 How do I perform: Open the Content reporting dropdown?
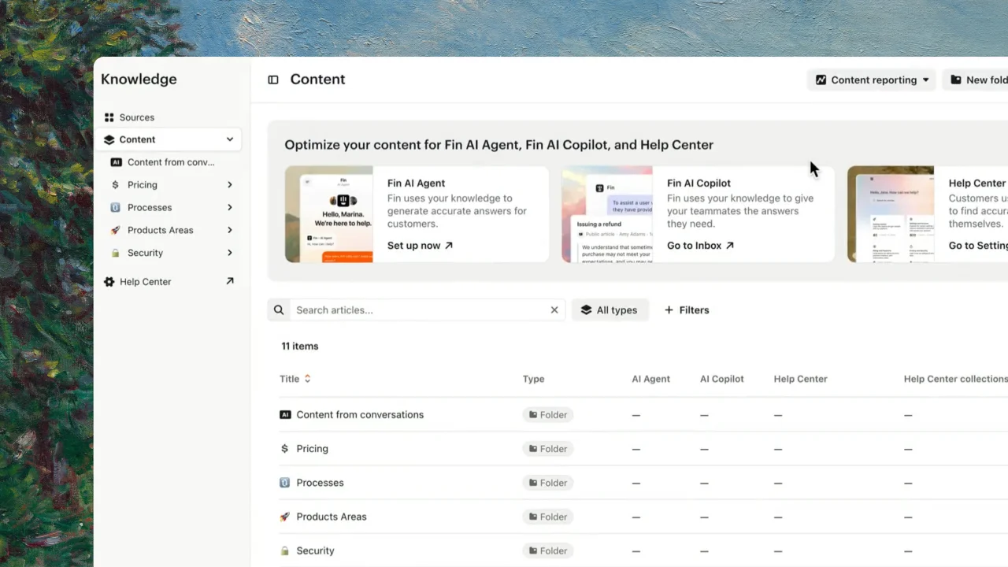[x=873, y=80]
